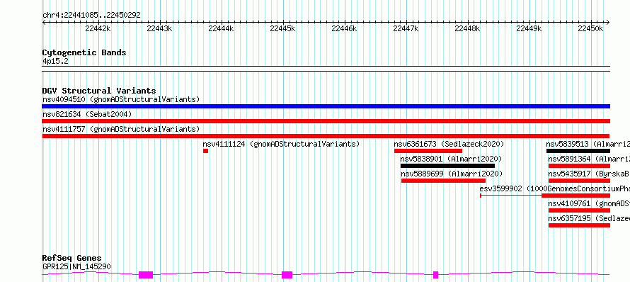Open the nsv5435917 label link
This screenshot has height=282, width=630.
[x=589, y=174]
